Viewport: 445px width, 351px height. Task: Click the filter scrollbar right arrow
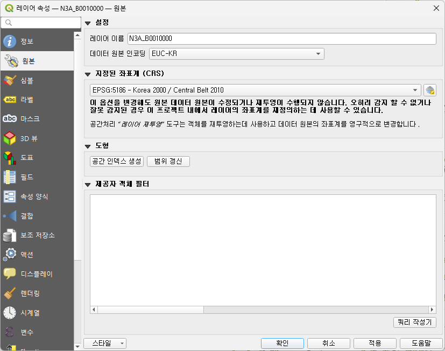[432, 310]
